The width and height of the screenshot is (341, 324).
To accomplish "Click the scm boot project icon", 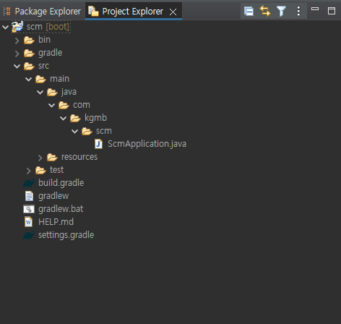I will click(x=17, y=27).
